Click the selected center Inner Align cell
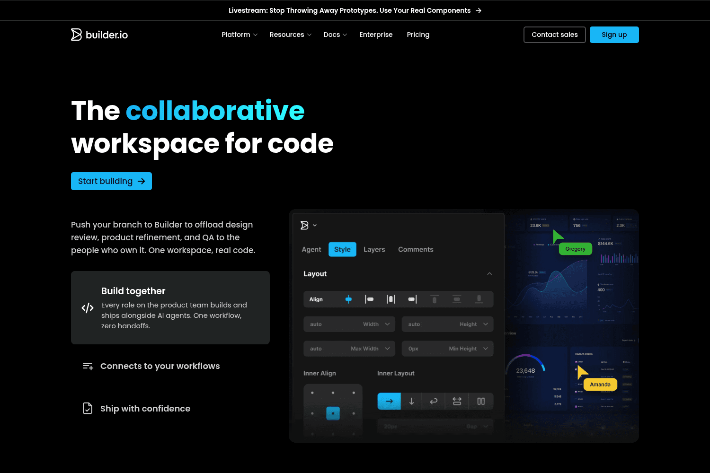Screen dimensions: 710x473 (333, 413)
